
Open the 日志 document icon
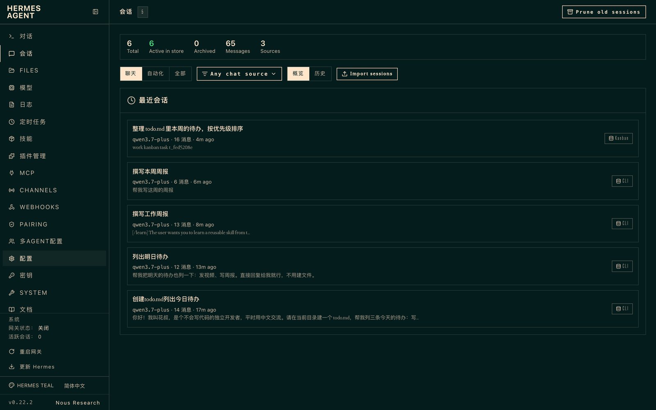[x=11, y=105]
